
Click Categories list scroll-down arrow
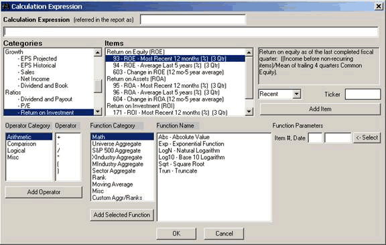98,111
